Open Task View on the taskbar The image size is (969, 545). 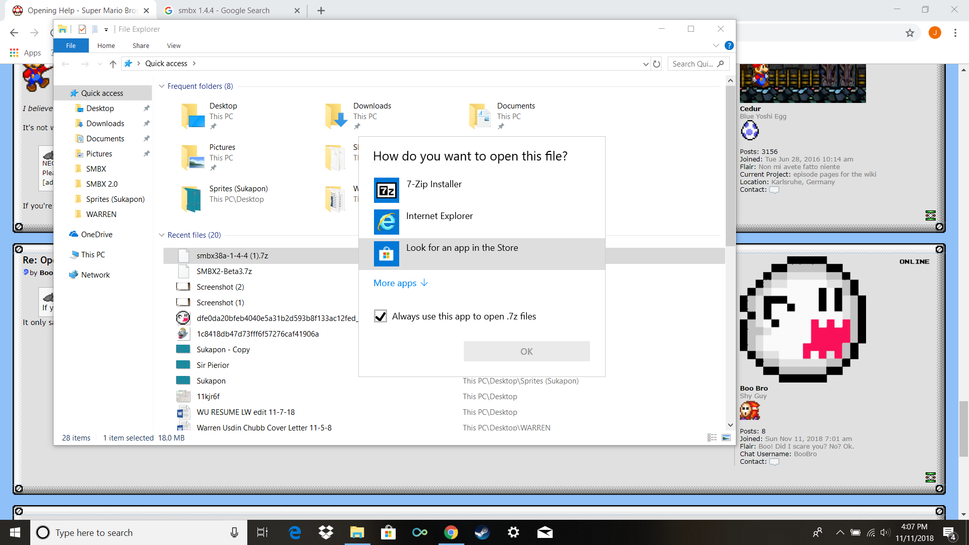pos(262,532)
